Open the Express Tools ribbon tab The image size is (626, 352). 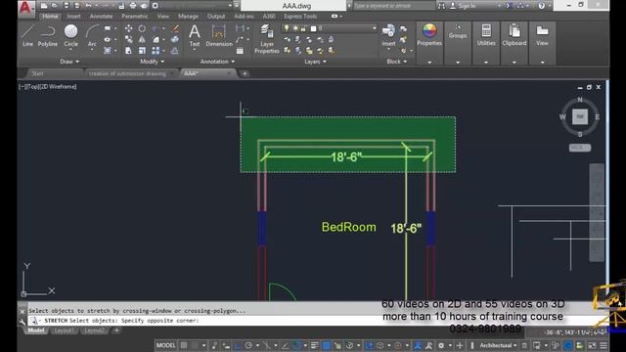[300, 17]
